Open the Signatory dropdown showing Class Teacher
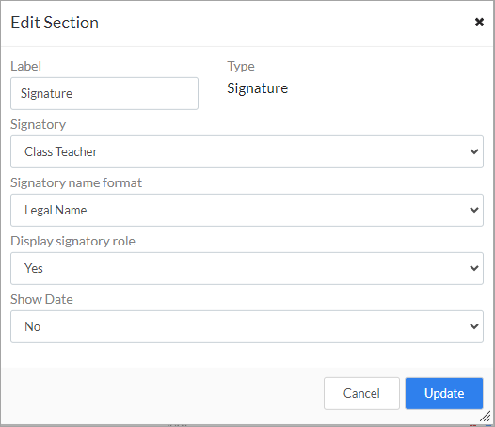Screen dimensions: 495x427 click(x=247, y=151)
